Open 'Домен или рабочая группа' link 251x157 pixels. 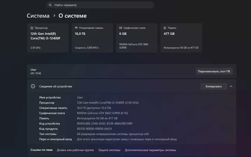(x=75, y=150)
